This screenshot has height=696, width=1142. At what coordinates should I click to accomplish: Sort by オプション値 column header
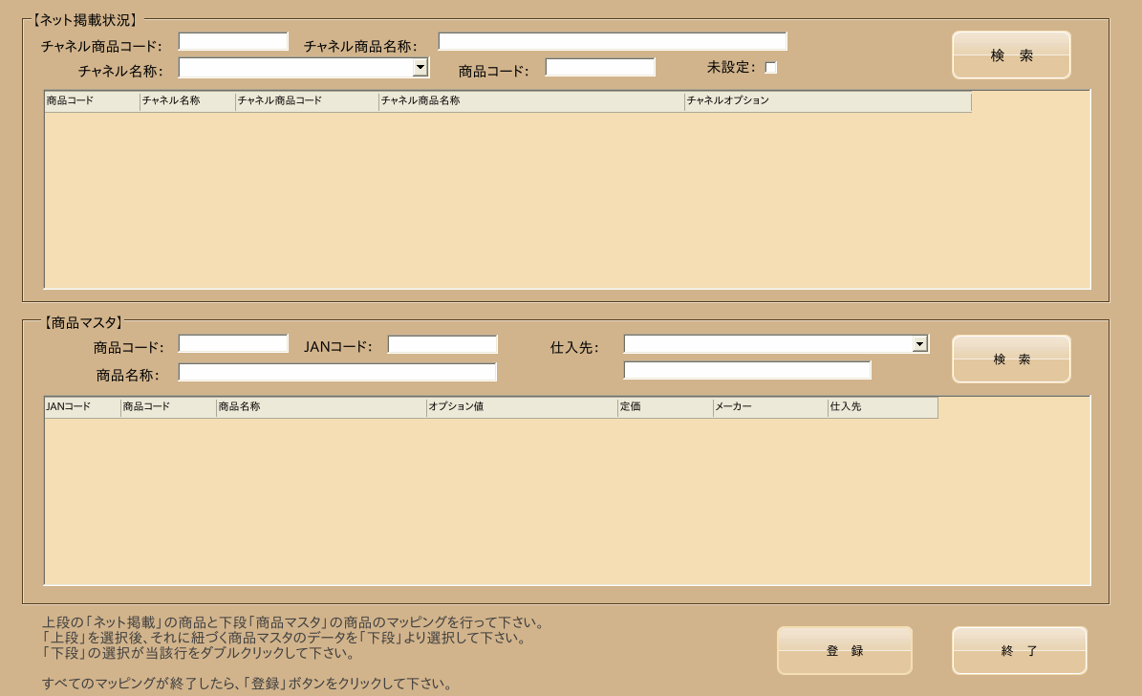(522, 407)
